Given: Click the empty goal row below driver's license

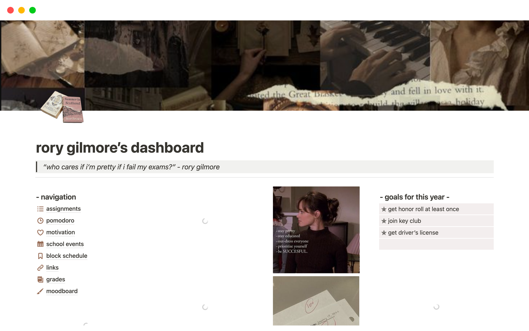Looking at the screenshot, I should [436, 244].
